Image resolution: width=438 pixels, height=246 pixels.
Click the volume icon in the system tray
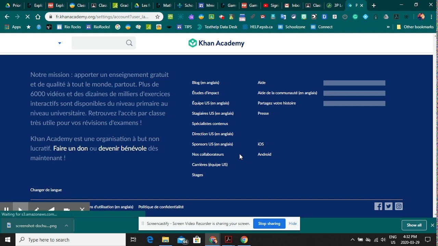click(x=383, y=240)
